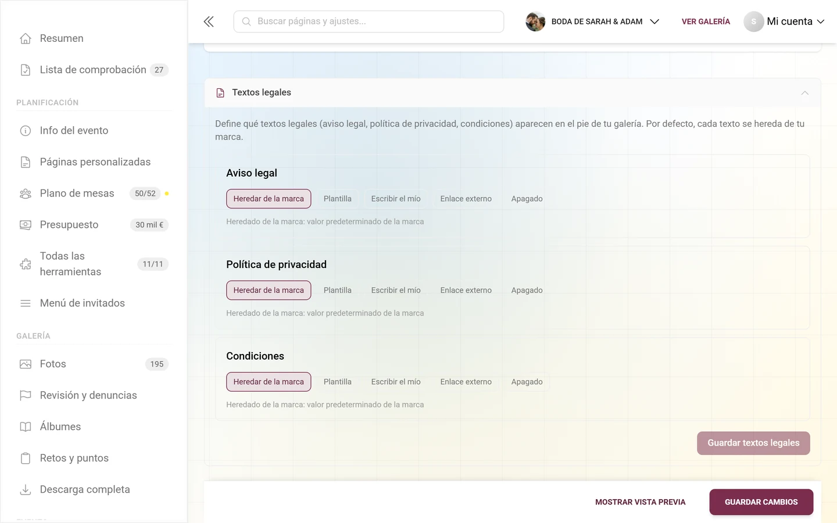Open Fotos in the sidebar
Viewport: 837px width, 523px height.
point(94,364)
